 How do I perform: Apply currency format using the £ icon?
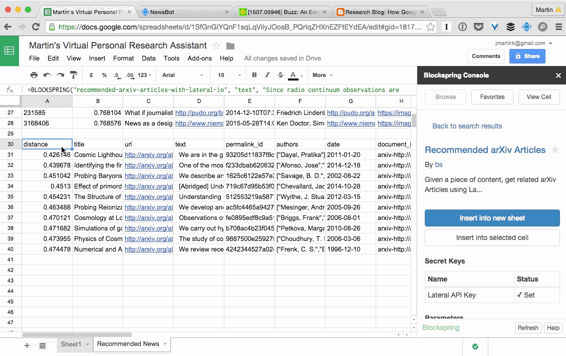pyautogui.click(x=91, y=75)
